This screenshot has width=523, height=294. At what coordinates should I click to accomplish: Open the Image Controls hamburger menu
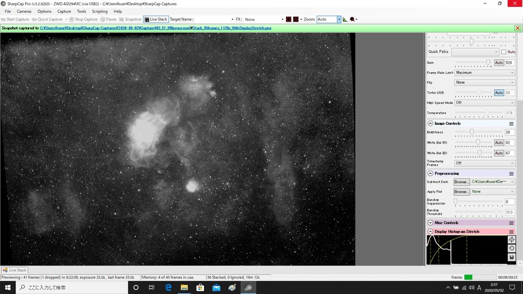click(511, 124)
